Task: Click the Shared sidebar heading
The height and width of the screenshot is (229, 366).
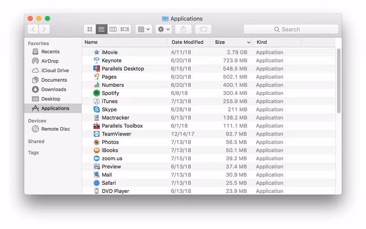Action: [x=36, y=141]
